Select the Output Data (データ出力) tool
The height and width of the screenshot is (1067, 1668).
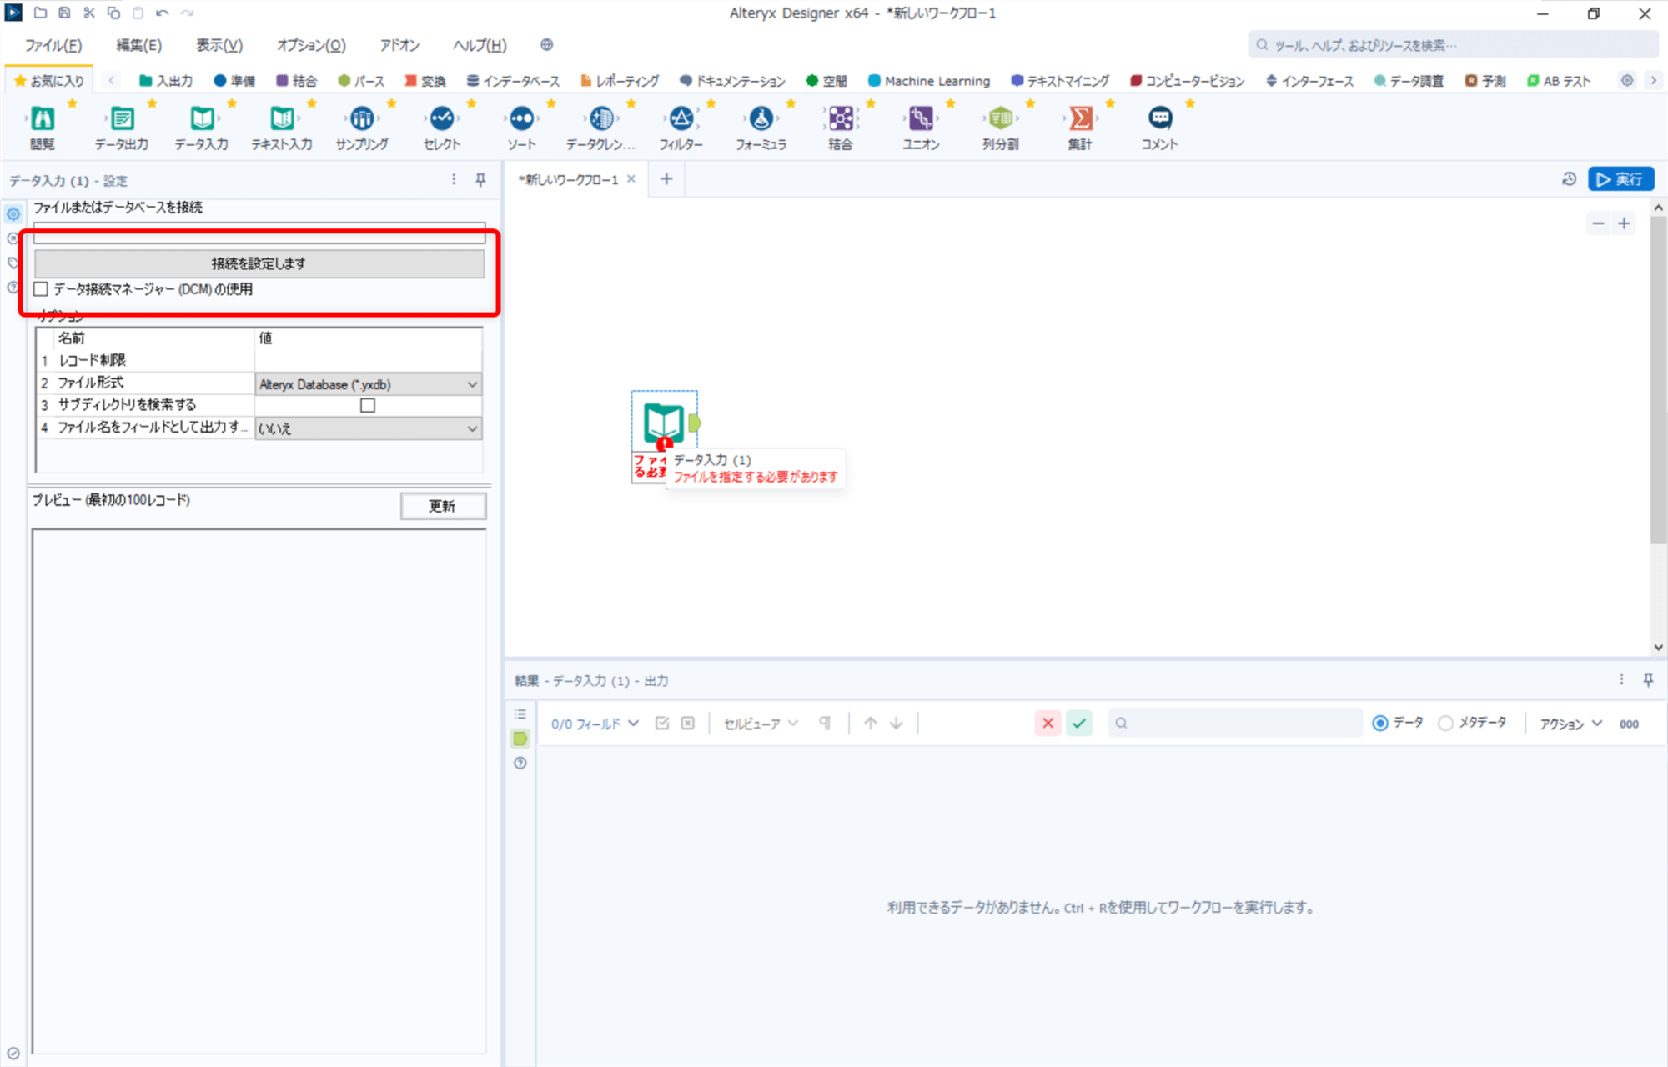[x=122, y=118]
